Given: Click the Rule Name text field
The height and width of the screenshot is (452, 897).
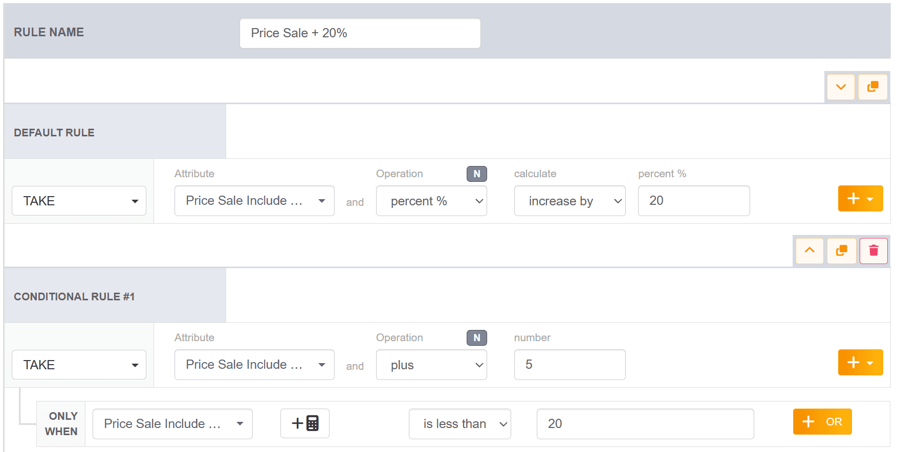Looking at the screenshot, I should [x=360, y=34].
